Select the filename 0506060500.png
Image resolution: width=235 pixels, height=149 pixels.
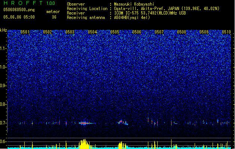point(19,10)
